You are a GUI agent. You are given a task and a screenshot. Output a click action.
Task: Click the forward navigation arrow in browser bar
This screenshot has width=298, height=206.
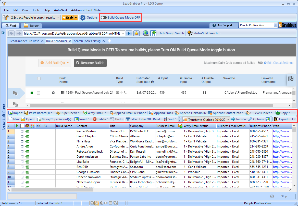click(19, 33)
